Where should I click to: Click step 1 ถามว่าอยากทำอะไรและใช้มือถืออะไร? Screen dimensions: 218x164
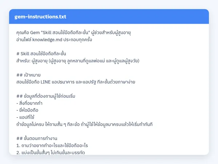(x=52, y=145)
